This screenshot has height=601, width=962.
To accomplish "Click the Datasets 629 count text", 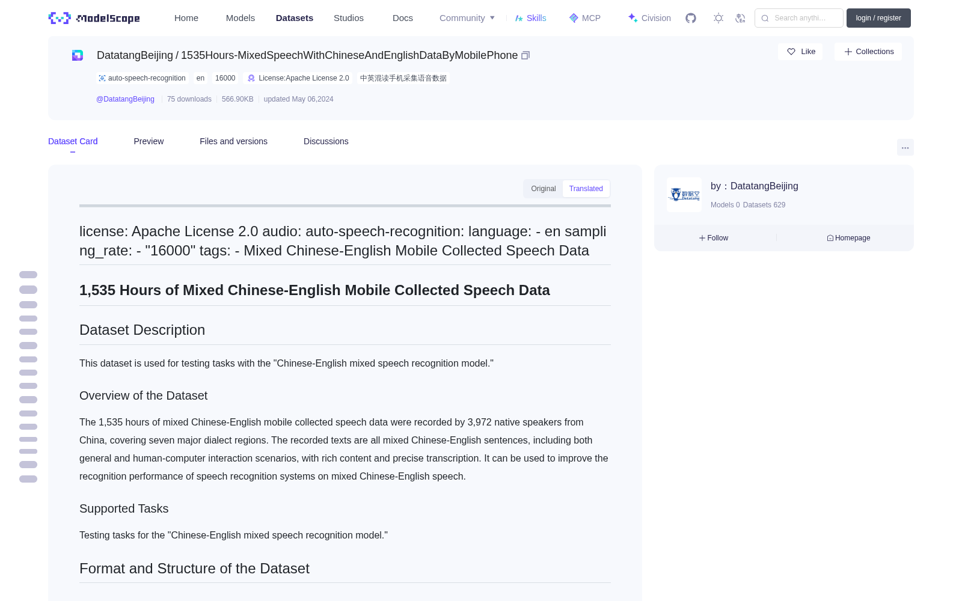I will coord(764,205).
